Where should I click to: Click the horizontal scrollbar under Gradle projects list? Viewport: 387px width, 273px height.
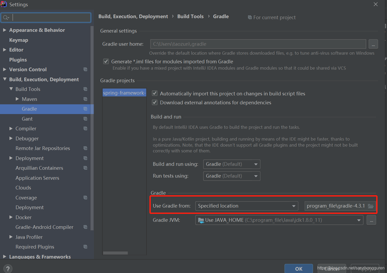(115, 253)
